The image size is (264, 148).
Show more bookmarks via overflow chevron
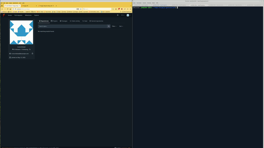point(121,12)
